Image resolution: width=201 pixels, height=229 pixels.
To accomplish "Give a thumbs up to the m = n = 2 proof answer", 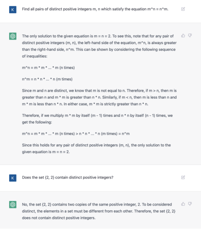I will 183,35.
